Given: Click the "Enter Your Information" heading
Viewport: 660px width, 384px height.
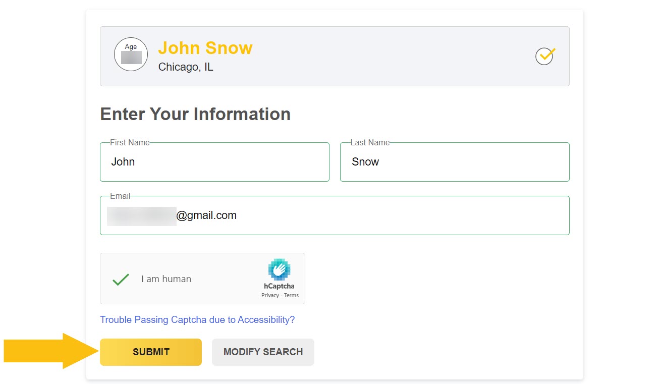Looking at the screenshot, I should [195, 114].
